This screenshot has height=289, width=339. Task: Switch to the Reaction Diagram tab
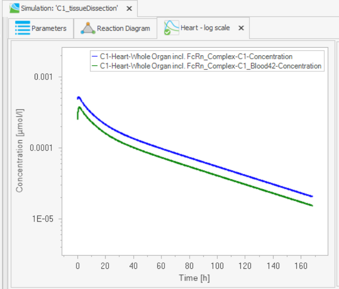[x=115, y=28]
